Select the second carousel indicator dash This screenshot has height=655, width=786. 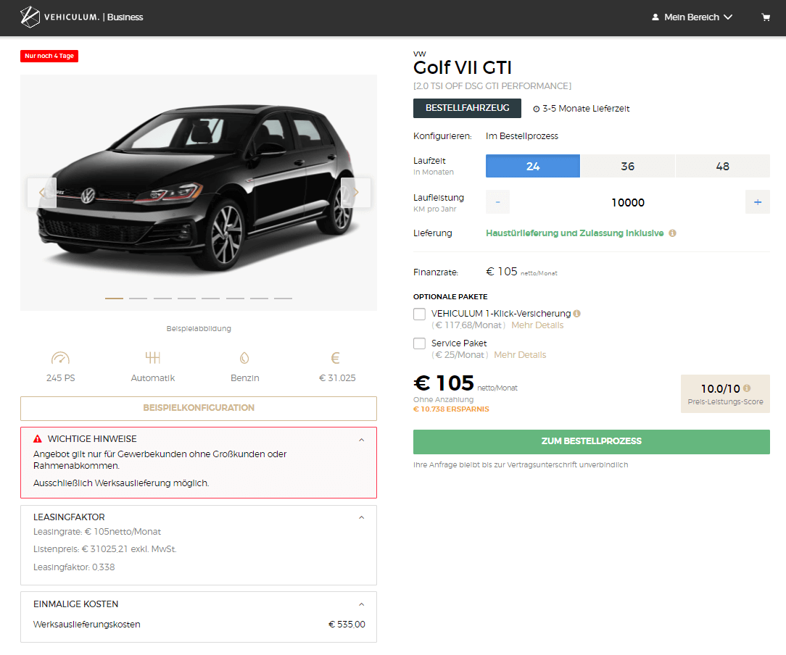(x=138, y=299)
